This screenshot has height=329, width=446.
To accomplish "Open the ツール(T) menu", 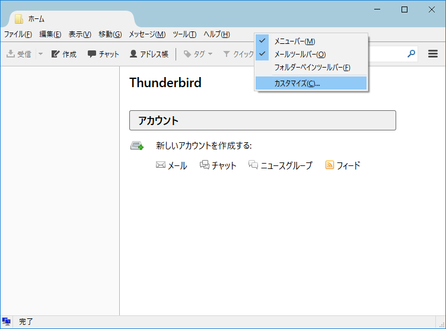I will pyautogui.click(x=184, y=34).
